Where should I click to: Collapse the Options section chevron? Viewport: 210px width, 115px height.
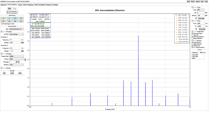(x=192, y=40)
